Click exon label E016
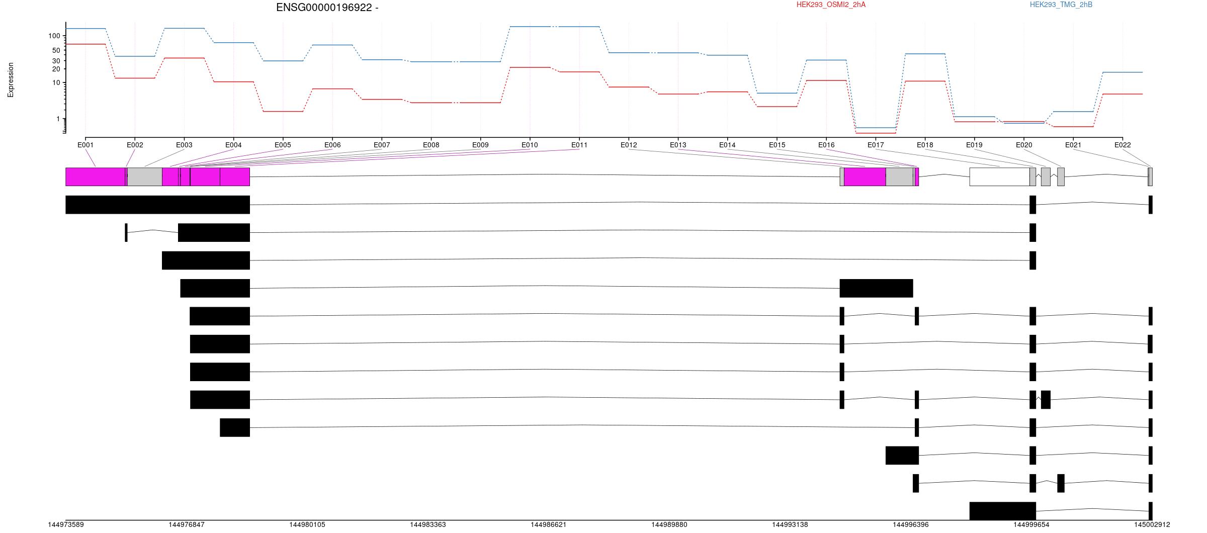 click(826, 145)
